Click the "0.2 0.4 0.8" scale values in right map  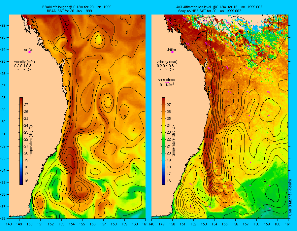[x=165, y=66]
